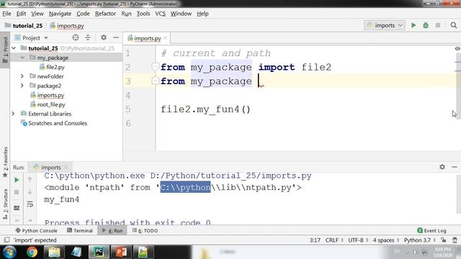Close the imports.py editor tab
Screen dimensions: 461x259
165,38
